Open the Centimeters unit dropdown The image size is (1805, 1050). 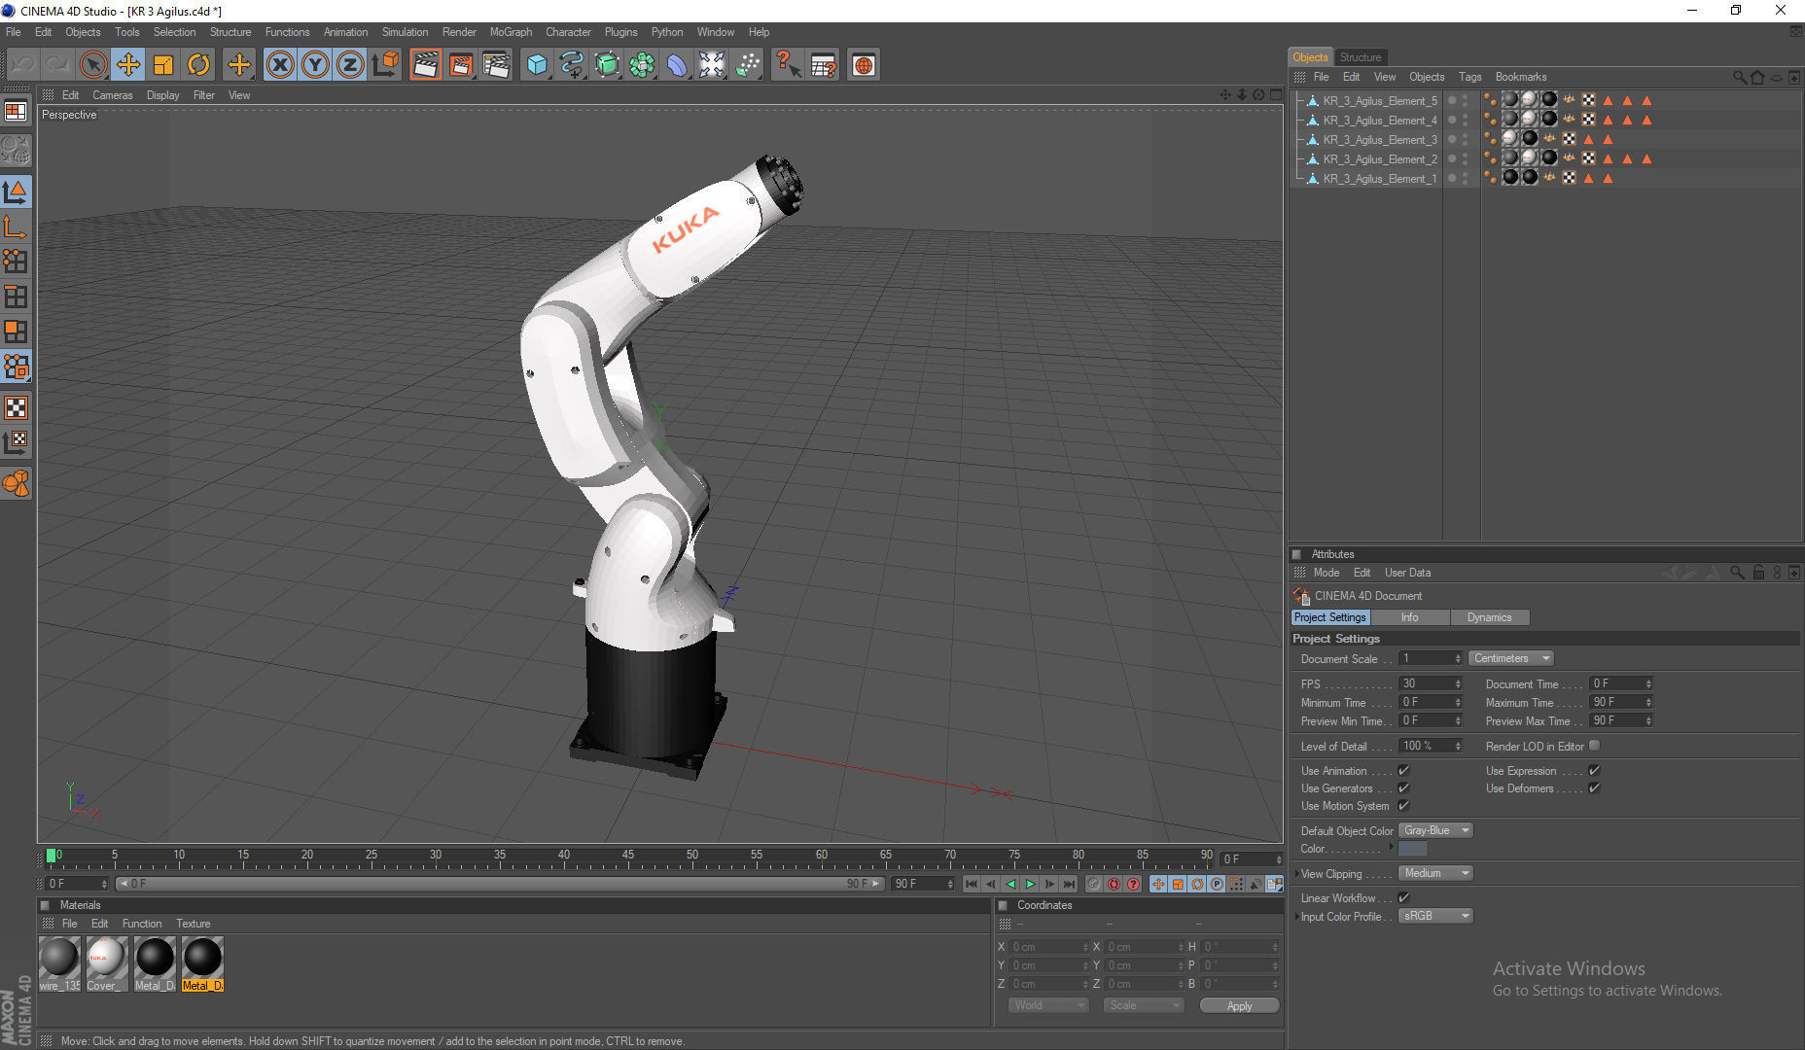pyautogui.click(x=1510, y=658)
